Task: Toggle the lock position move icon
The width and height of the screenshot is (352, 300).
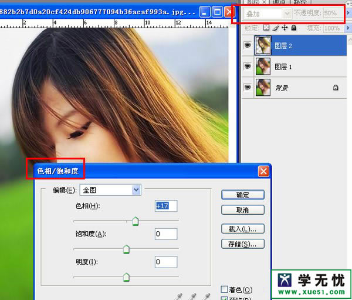Action: pos(285,28)
